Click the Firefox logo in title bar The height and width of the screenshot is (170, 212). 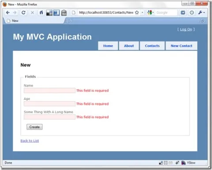pyautogui.click(x=5, y=4)
